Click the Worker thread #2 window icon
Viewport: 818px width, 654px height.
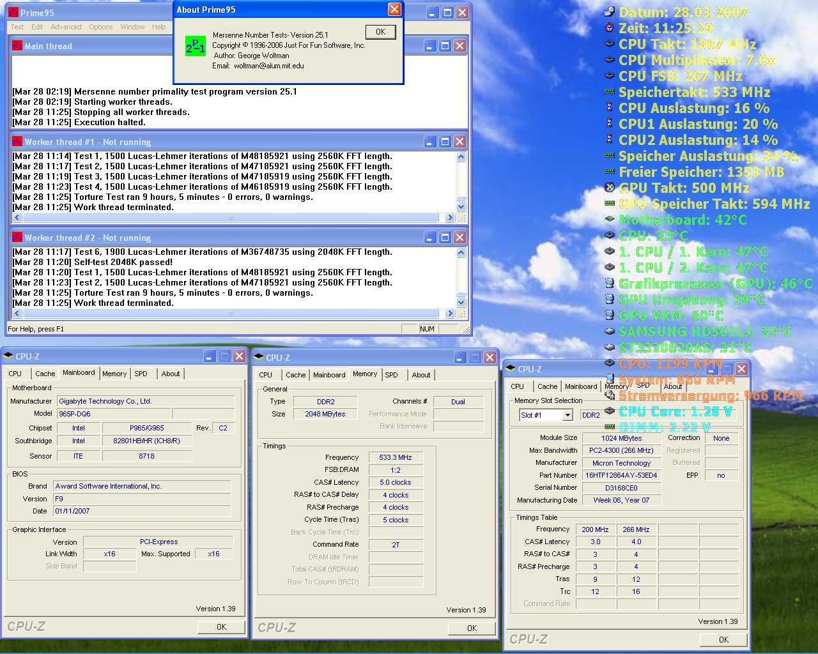pyautogui.click(x=17, y=238)
